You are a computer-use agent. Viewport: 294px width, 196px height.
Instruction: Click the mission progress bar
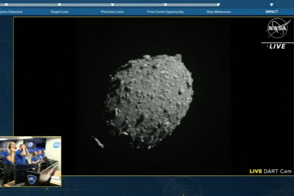pyautogui.click(x=110, y=5)
